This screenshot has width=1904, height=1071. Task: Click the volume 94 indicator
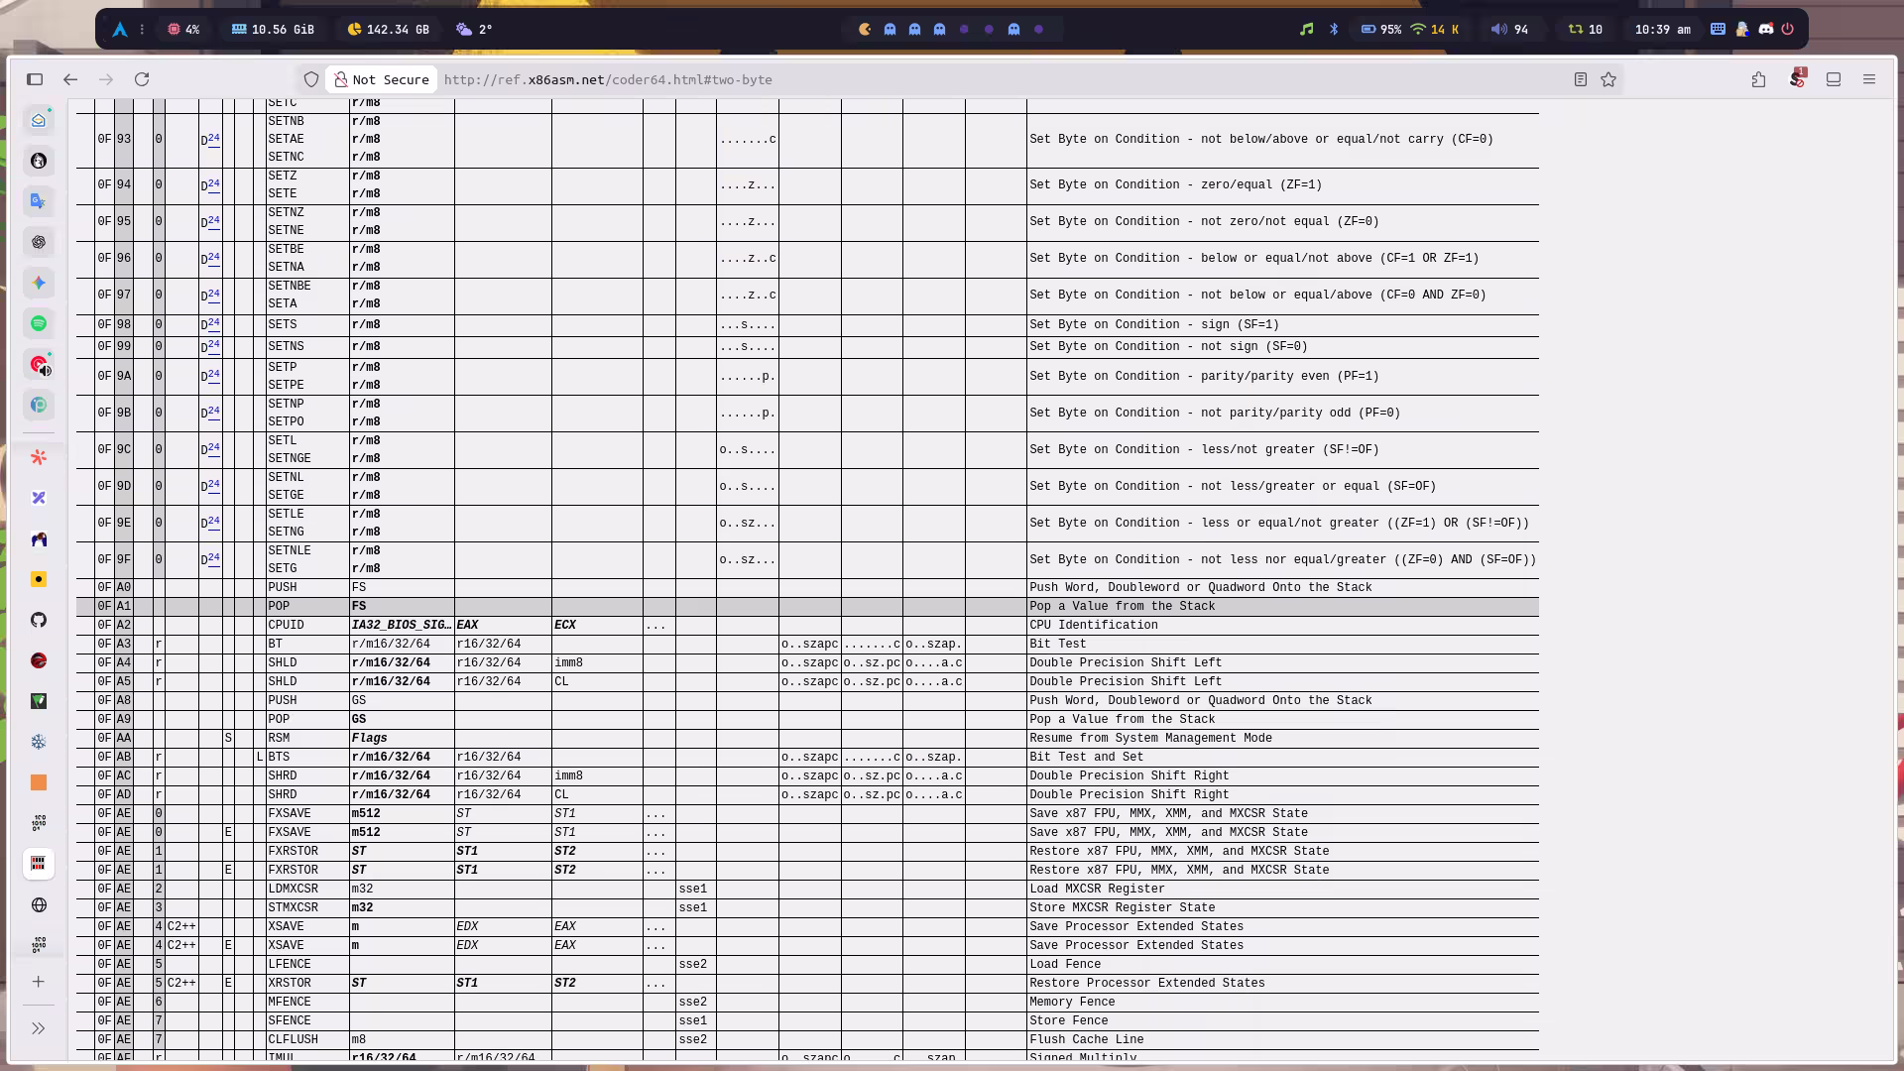tap(1510, 29)
